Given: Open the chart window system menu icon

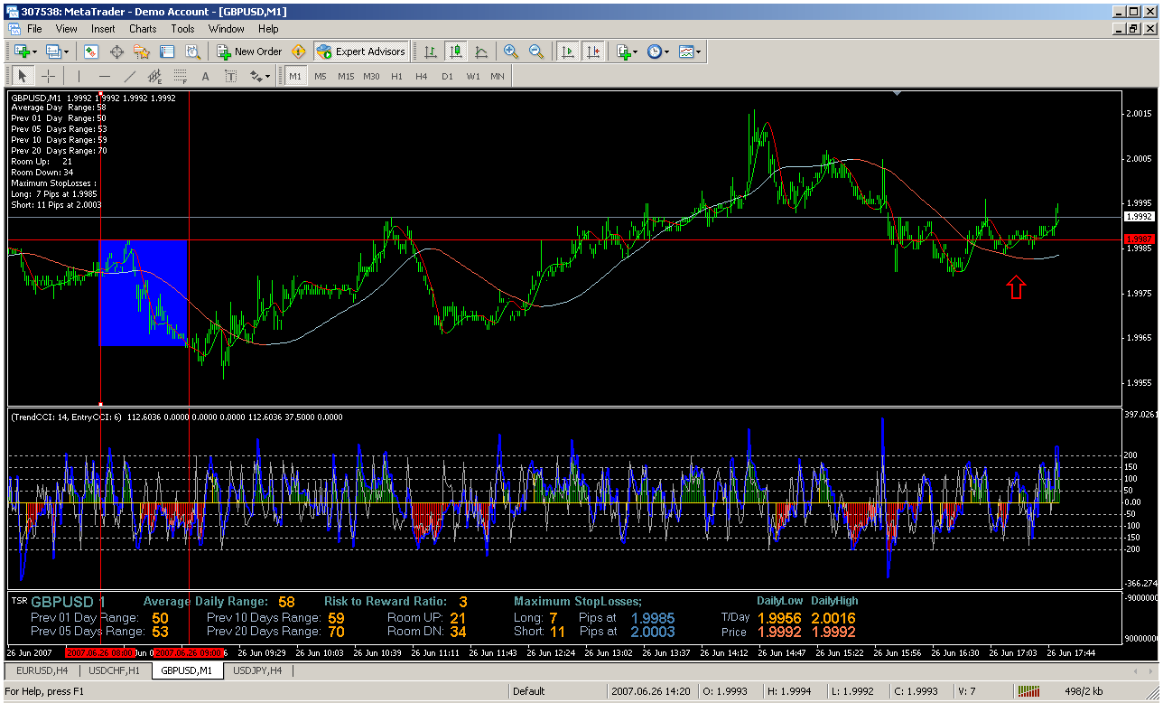Looking at the screenshot, I should click(x=13, y=29).
